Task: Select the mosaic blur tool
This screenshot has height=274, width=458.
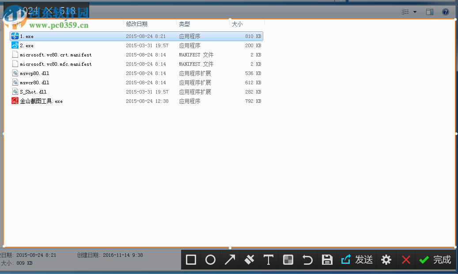Action: tap(288, 259)
